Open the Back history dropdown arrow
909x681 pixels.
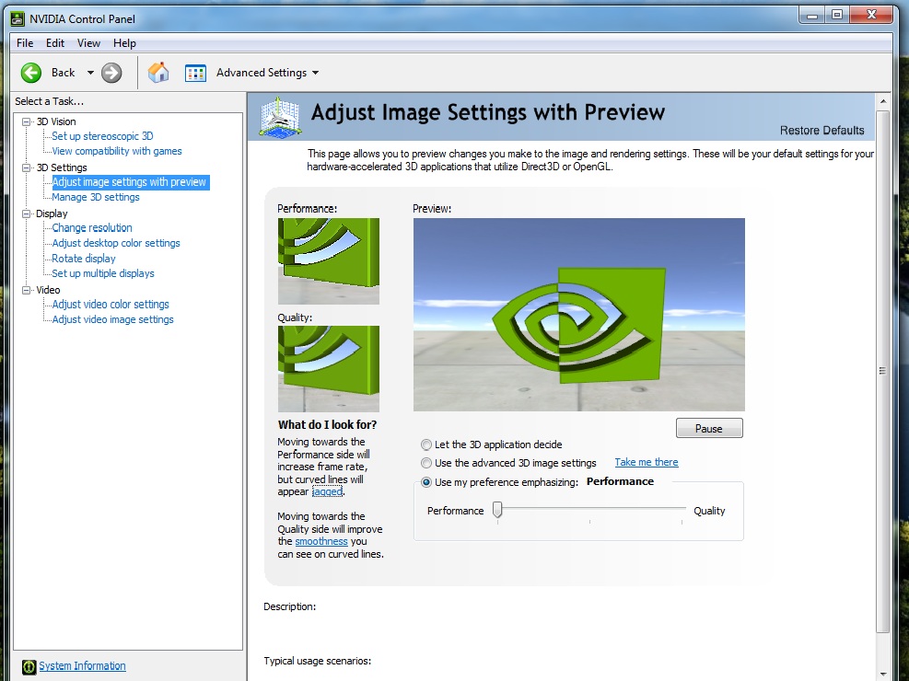click(90, 73)
